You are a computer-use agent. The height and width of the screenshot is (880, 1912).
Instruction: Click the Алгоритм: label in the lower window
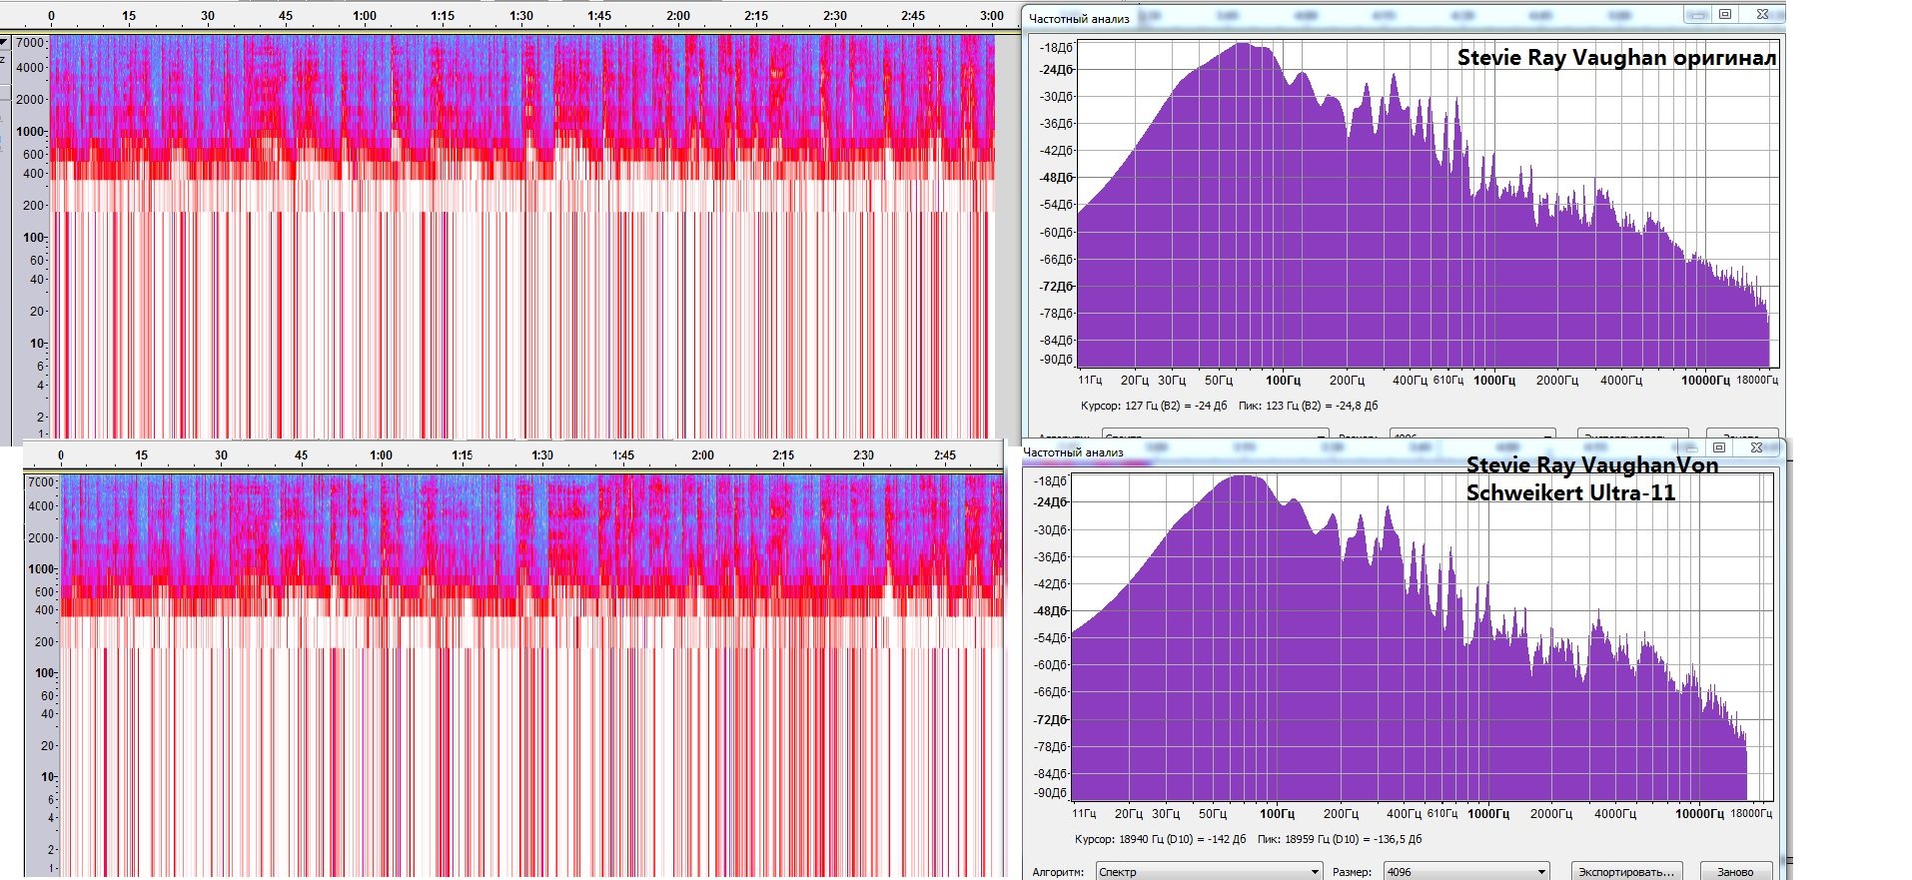(x=1058, y=872)
